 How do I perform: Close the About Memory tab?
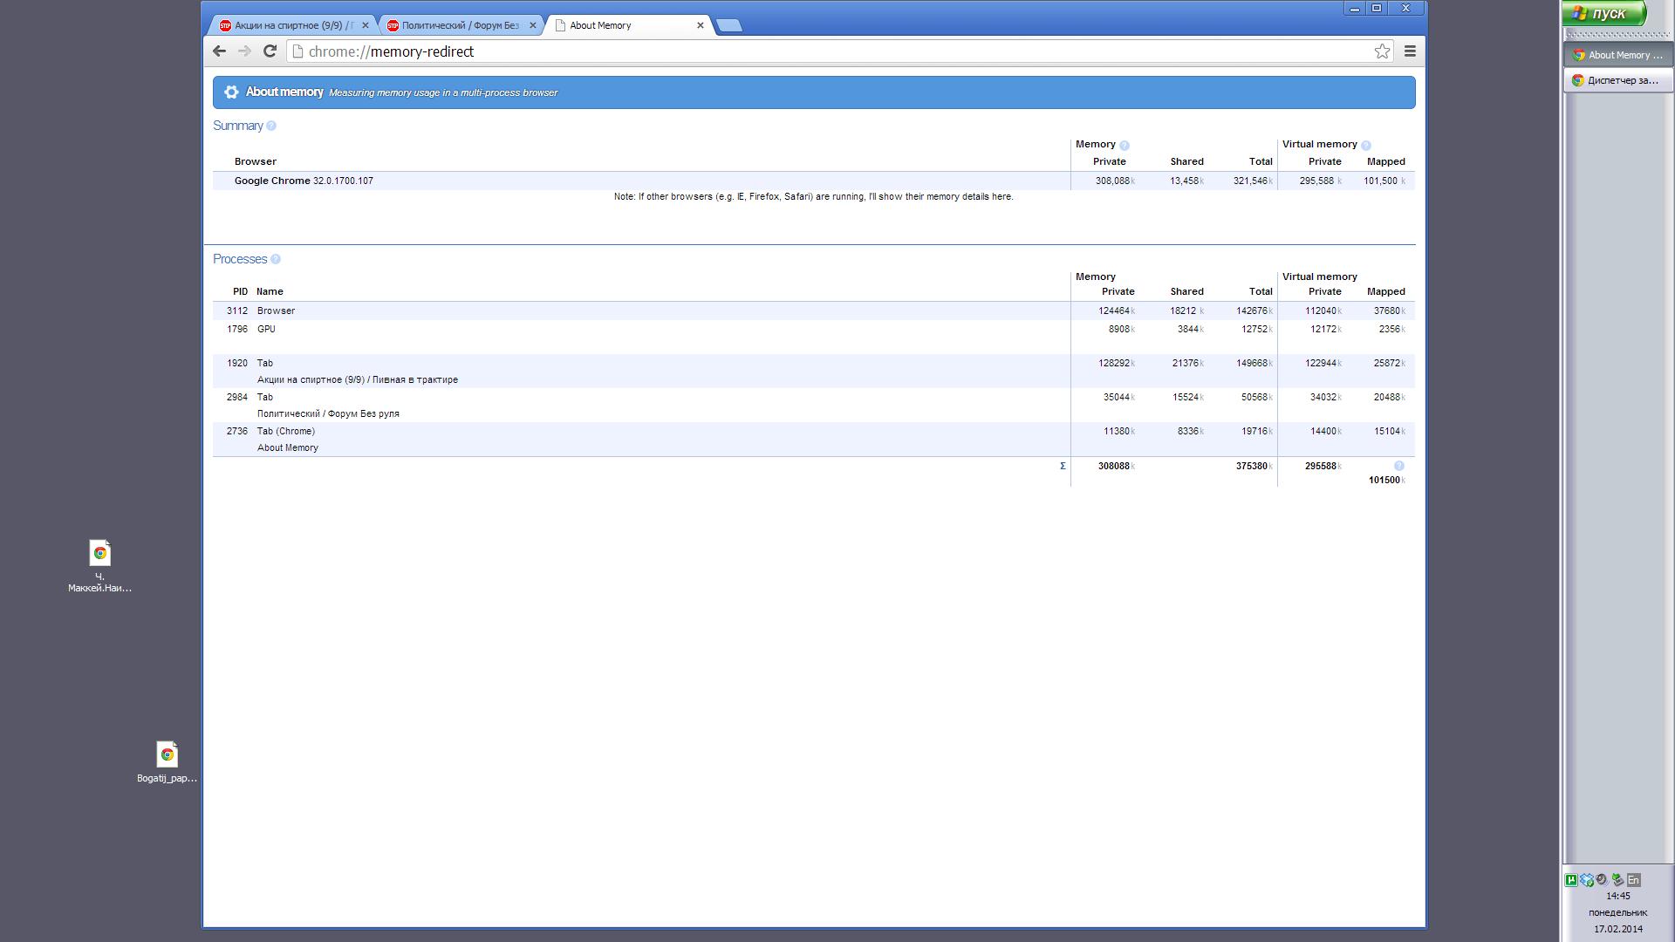point(700,25)
